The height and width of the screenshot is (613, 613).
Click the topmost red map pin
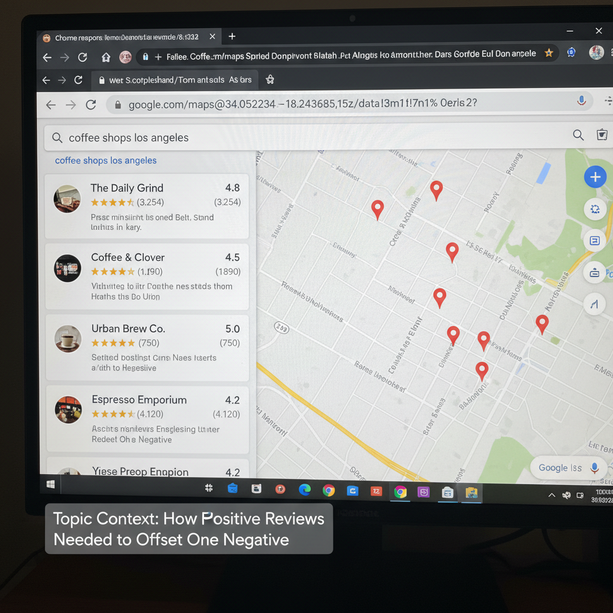(x=436, y=190)
